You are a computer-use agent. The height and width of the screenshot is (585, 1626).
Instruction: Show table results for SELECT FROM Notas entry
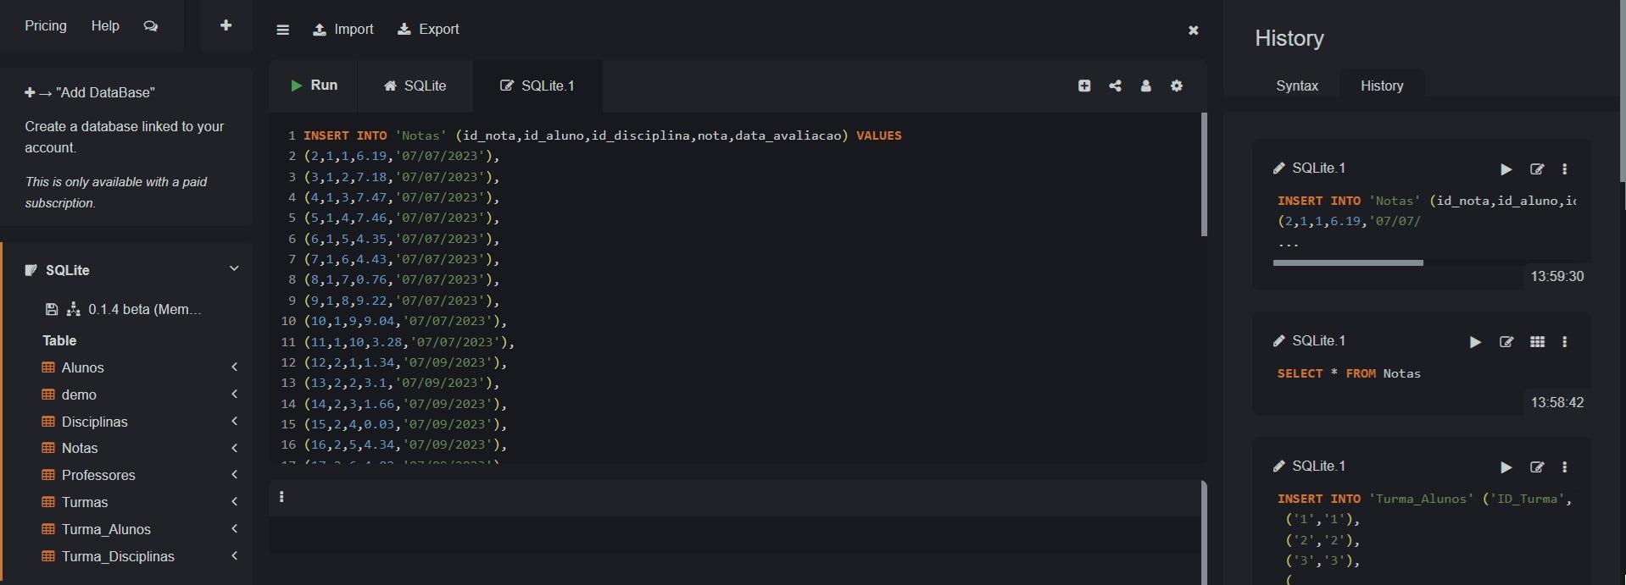coord(1537,342)
